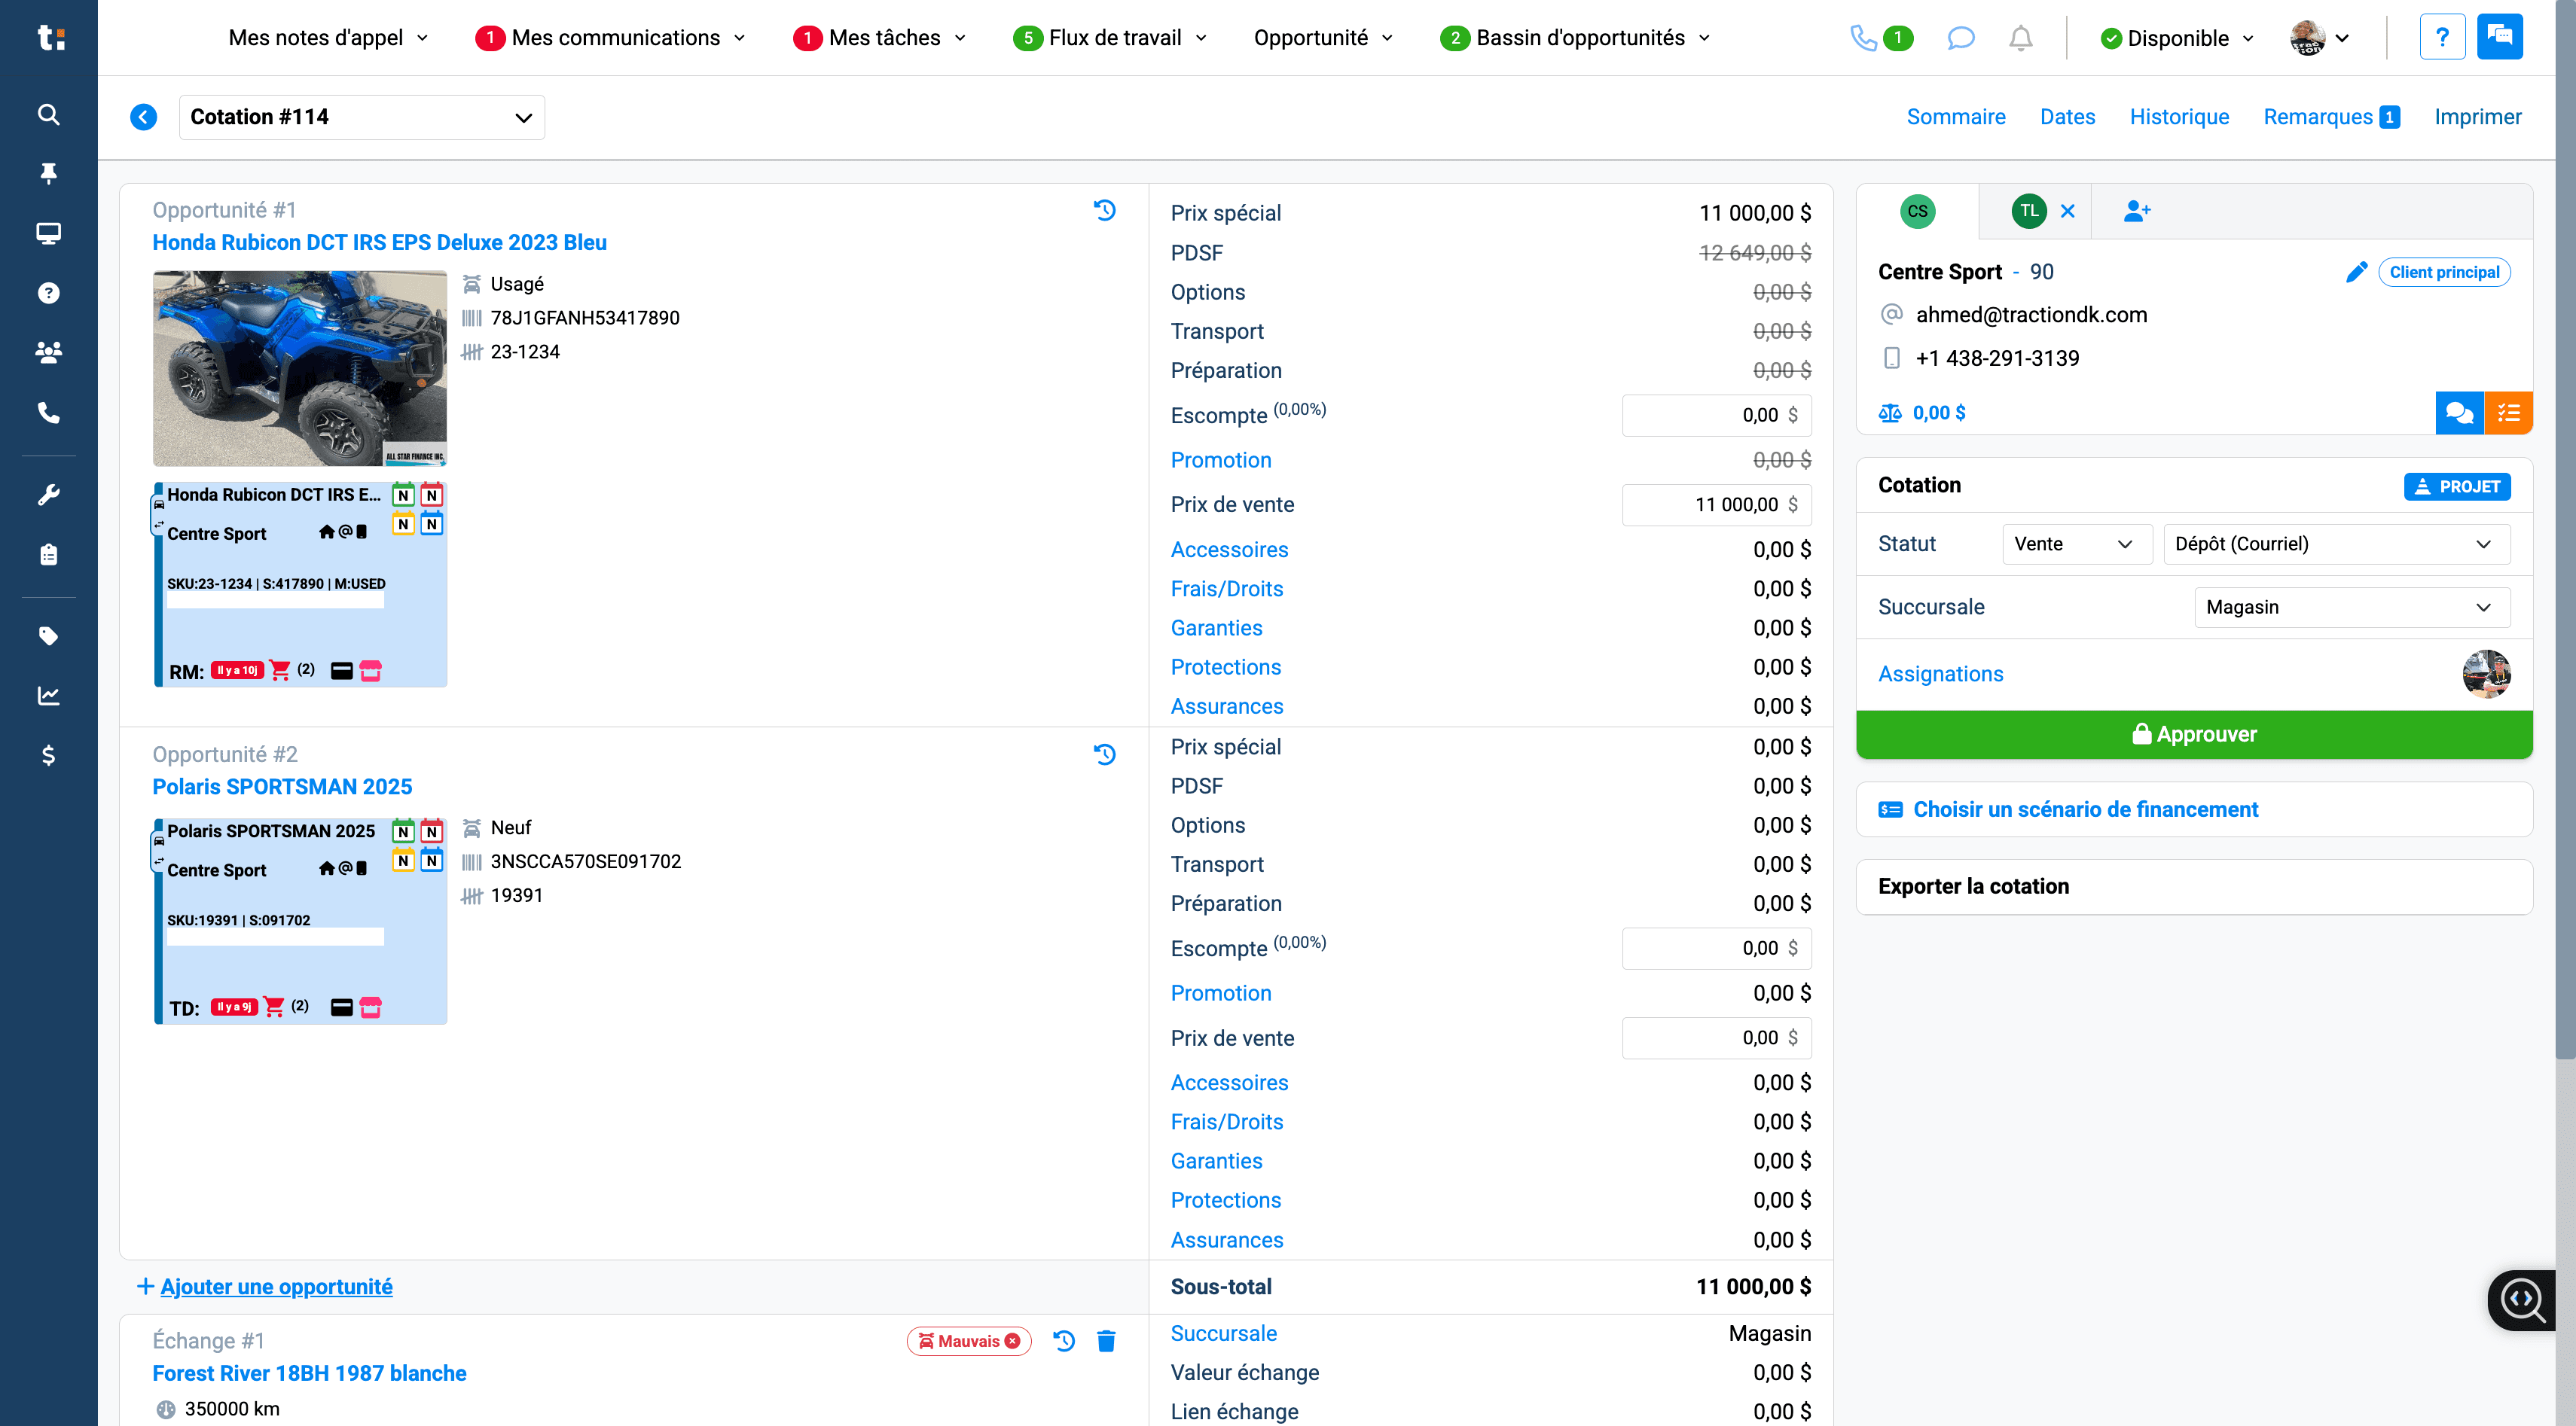Click the dollar sign icon in sidebar
Screen dimensions: 2576x1426
click(48, 754)
